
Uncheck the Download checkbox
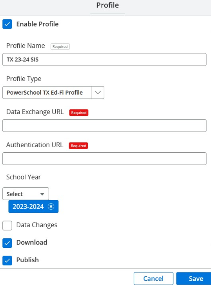click(7, 243)
